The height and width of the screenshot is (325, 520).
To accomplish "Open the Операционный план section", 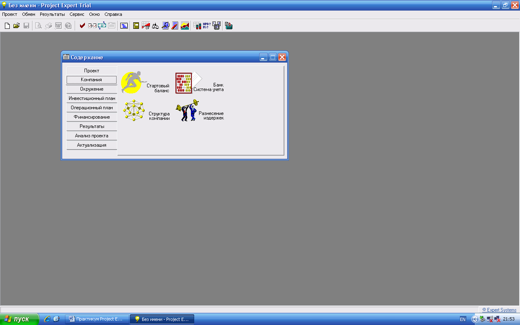I will (91, 108).
